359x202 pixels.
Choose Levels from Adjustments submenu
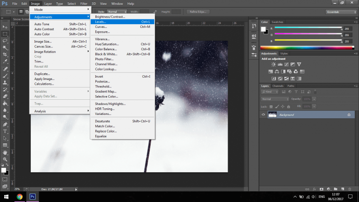[122, 22]
